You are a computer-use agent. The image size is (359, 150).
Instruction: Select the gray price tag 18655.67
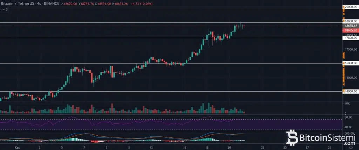pyautogui.click(x=351, y=26)
